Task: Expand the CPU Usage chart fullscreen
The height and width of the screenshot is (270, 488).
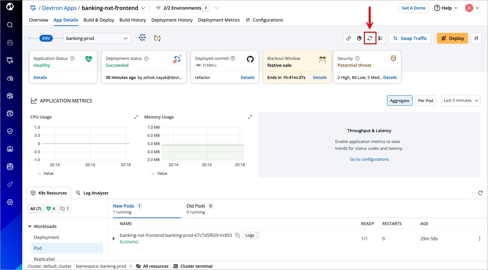Action: [136, 117]
